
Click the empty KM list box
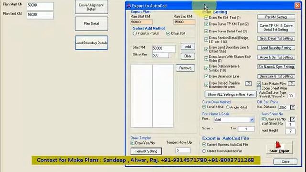tap(152, 96)
